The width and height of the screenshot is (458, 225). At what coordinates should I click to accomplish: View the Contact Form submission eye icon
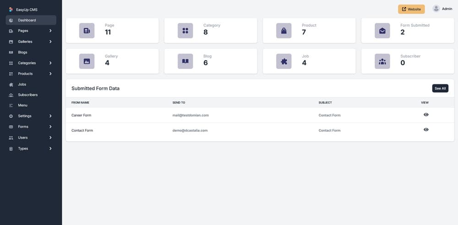(426, 130)
